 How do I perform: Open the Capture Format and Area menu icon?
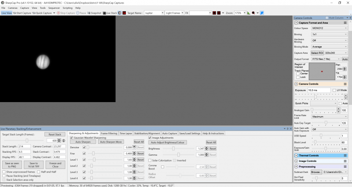click(344, 22)
